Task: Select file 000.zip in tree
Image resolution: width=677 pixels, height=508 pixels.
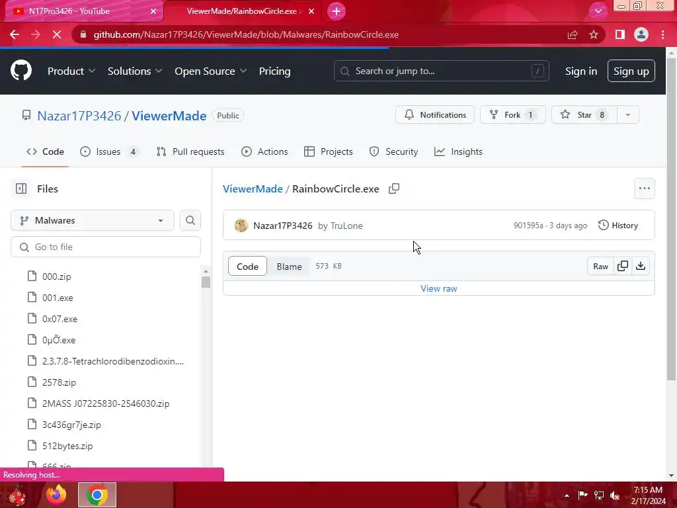Action: click(x=57, y=276)
